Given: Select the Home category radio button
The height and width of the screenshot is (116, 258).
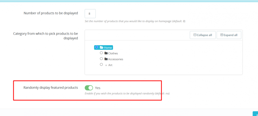Looking at the screenshot, I should (x=97, y=47).
